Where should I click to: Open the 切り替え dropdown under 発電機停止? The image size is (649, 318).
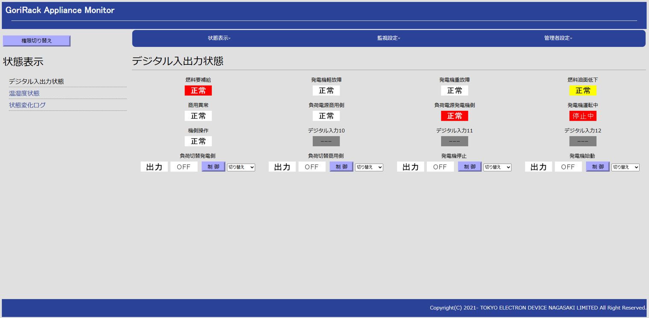coord(497,167)
